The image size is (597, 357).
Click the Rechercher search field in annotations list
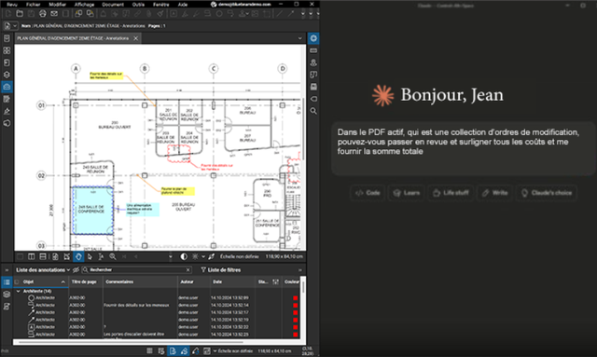(136, 269)
